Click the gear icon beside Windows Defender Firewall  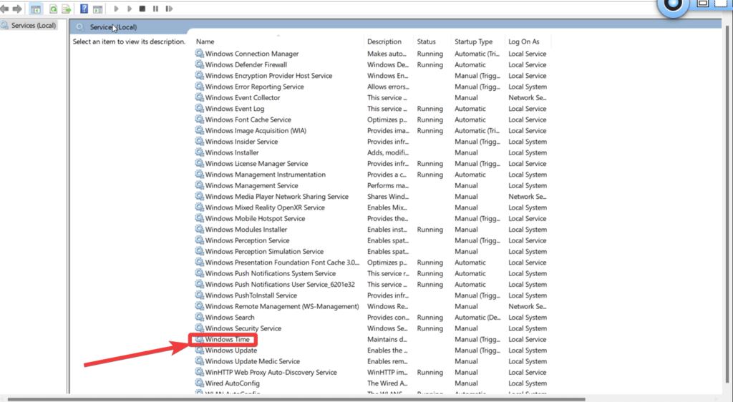pyautogui.click(x=200, y=64)
